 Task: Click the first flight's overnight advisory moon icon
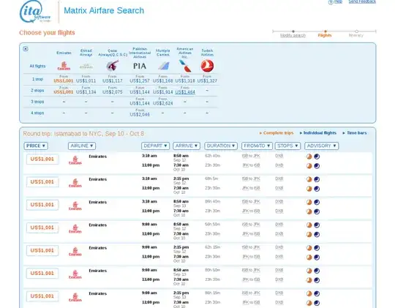(x=317, y=157)
